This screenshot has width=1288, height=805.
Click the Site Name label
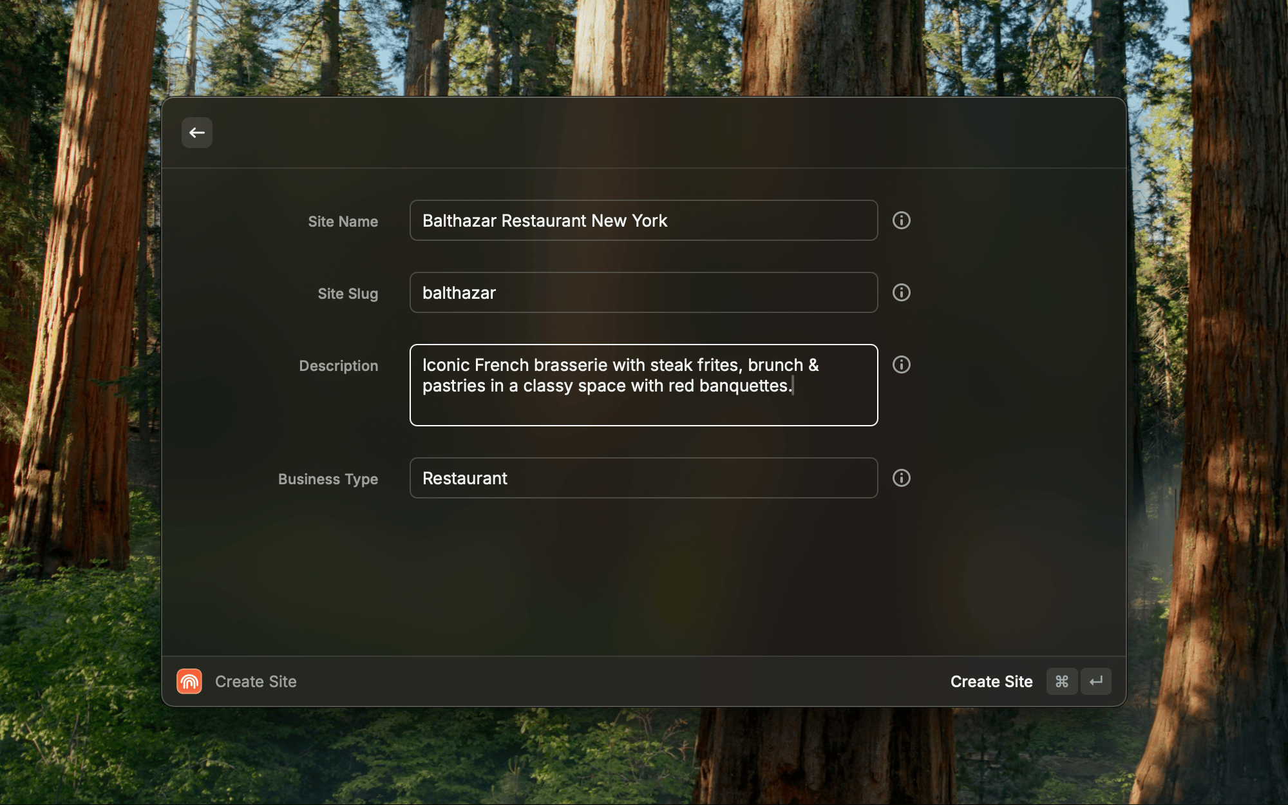[343, 222]
